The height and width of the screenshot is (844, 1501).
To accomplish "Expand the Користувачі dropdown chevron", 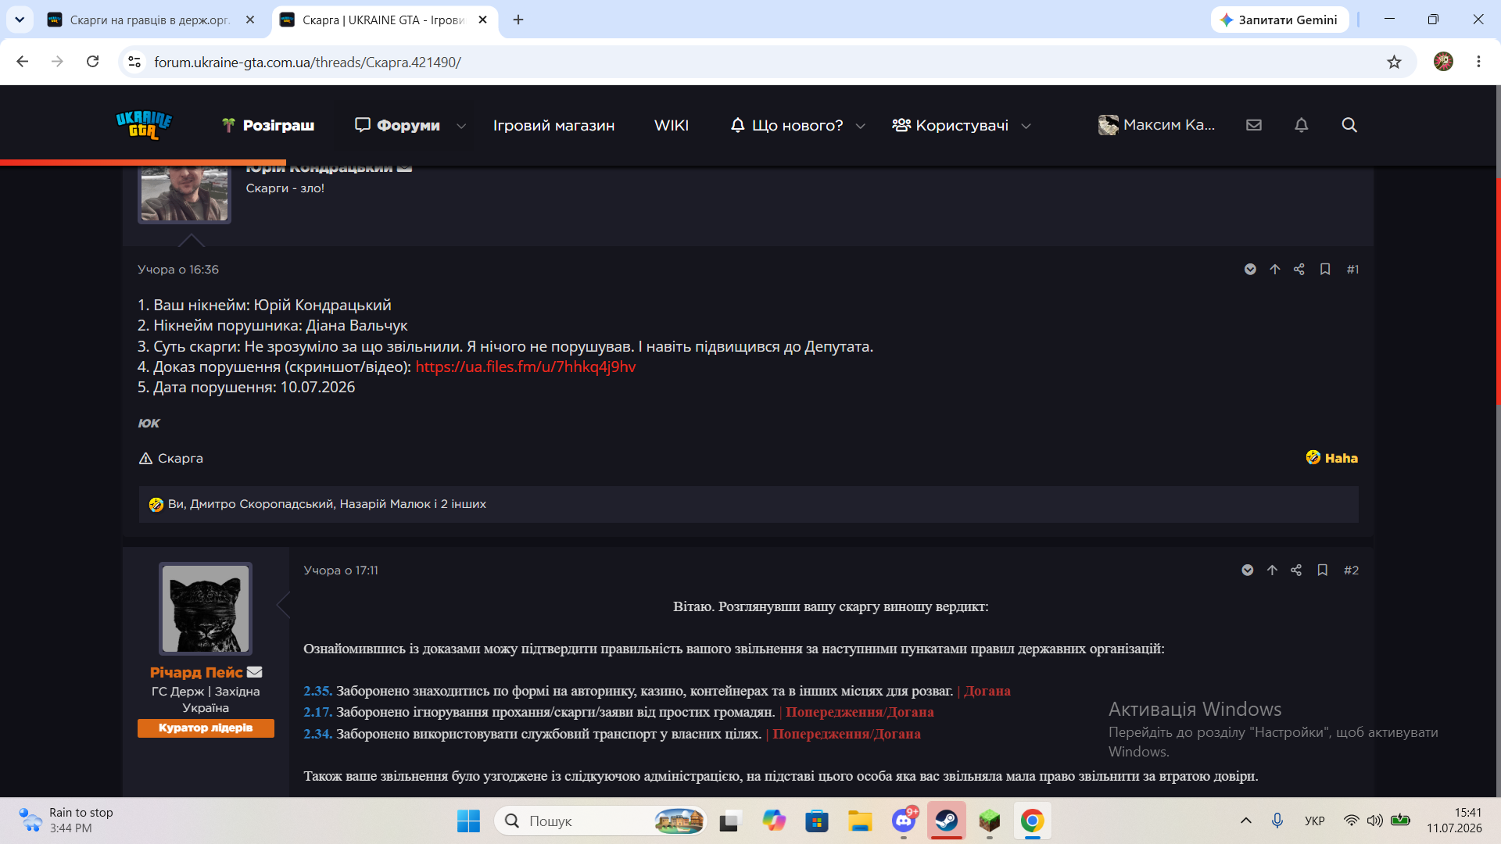I will coord(1026,126).
